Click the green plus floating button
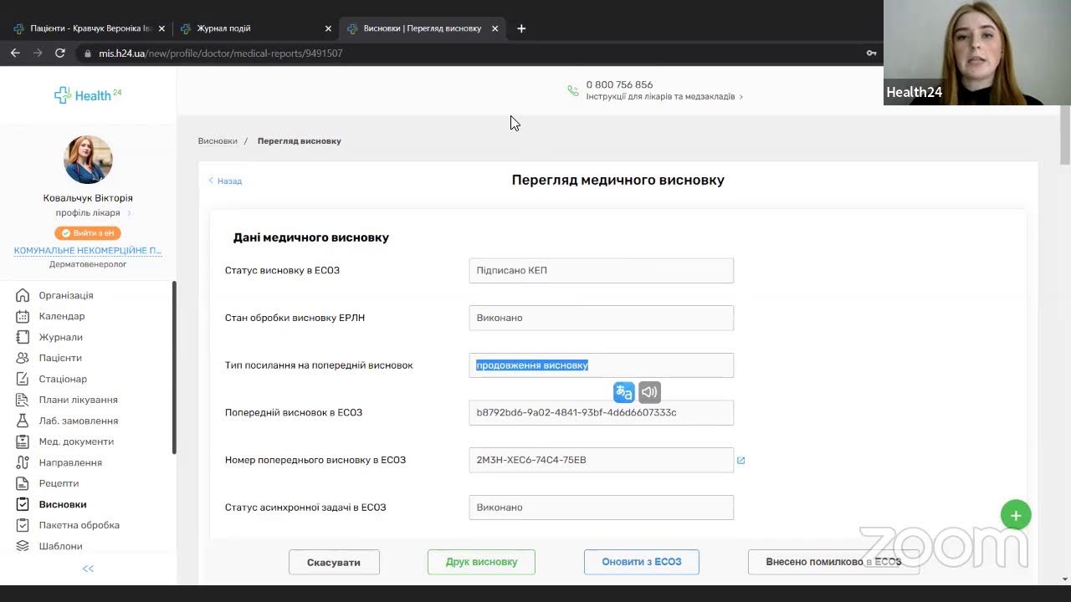 tap(1016, 515)
